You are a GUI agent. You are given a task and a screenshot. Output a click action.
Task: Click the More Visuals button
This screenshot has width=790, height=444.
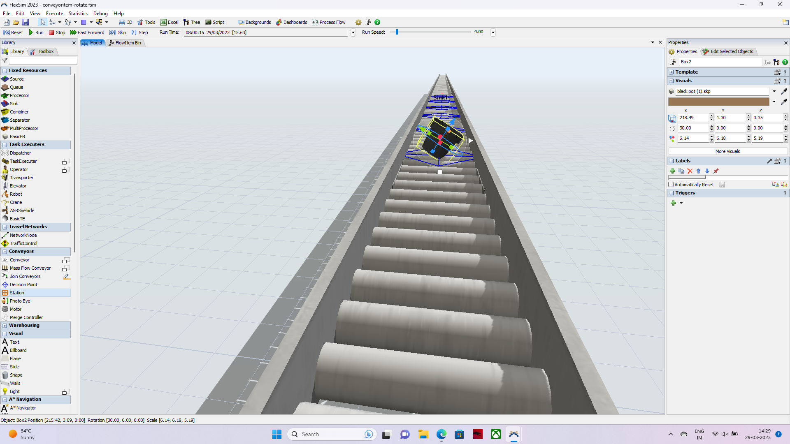727,151
